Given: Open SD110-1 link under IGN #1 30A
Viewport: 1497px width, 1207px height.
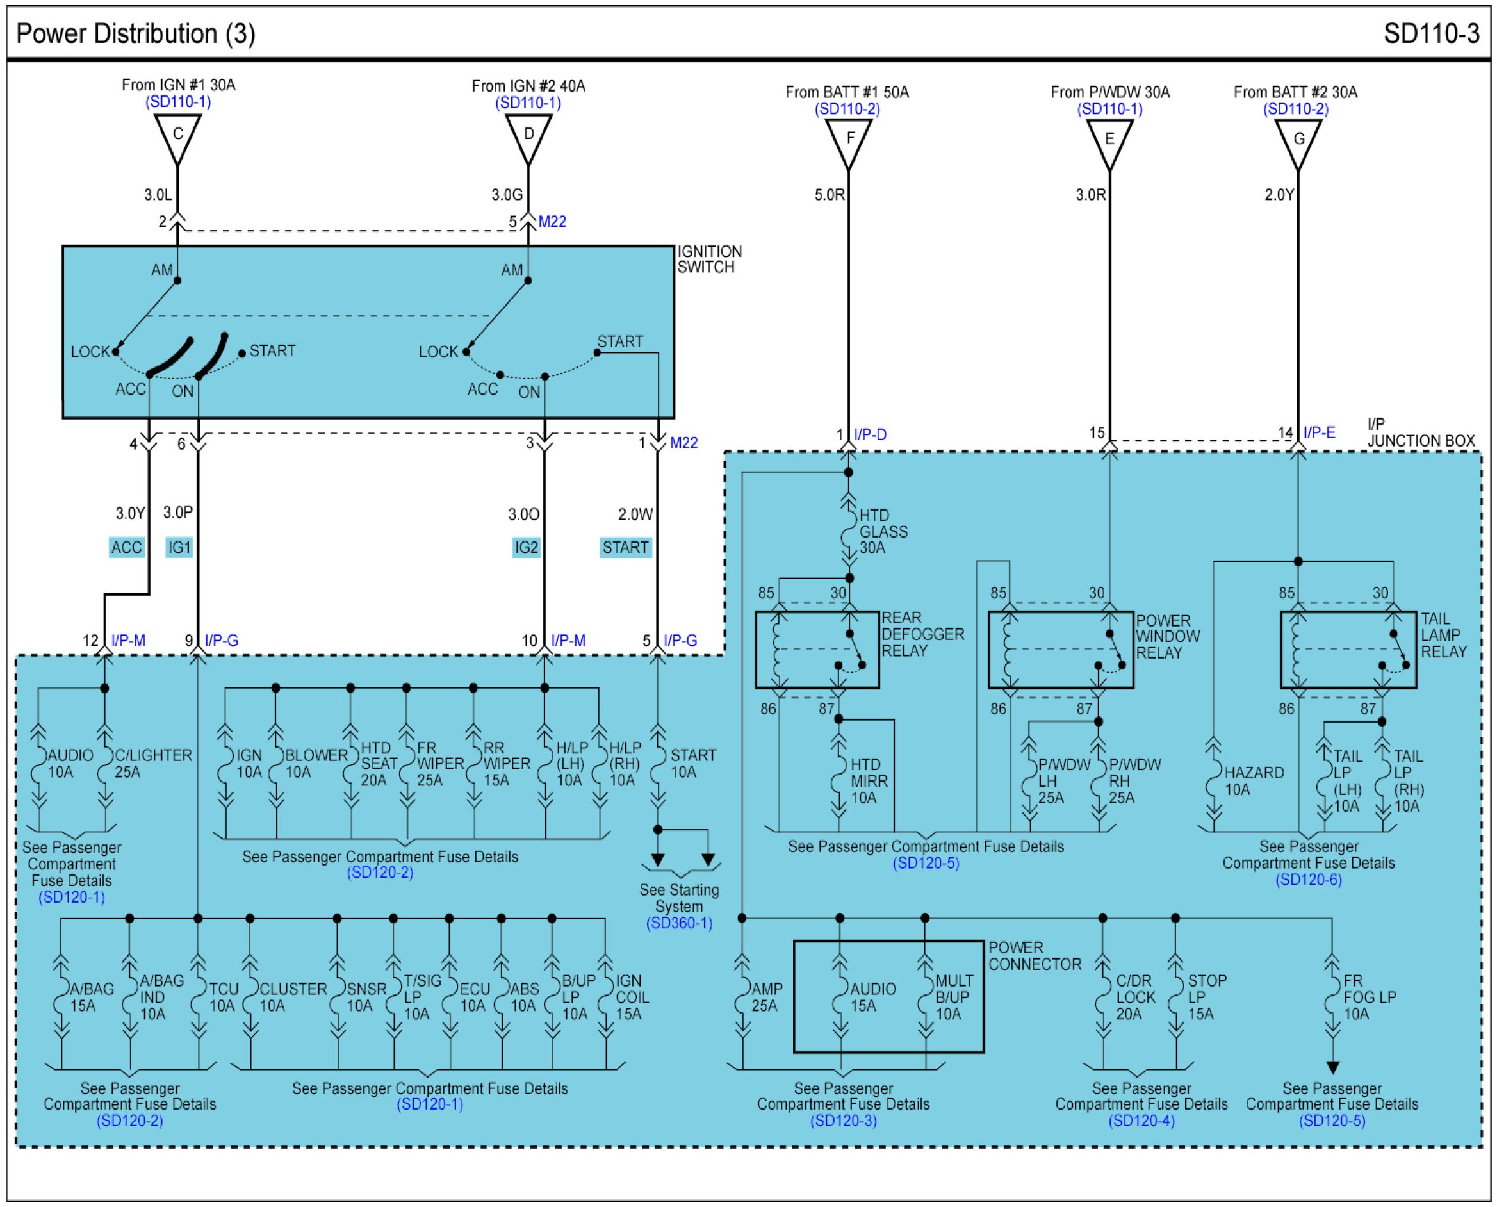Looking at the screenshot, I should pyautogui.click(x=179, y=101).
